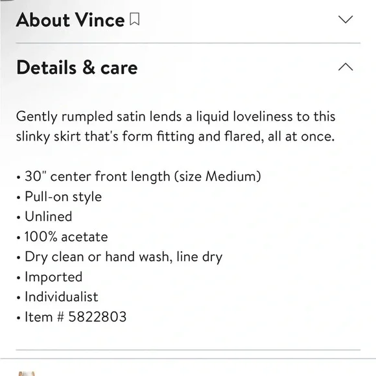
Task: Collapse Details & care using the up chevron
Action: coord(346,67)
